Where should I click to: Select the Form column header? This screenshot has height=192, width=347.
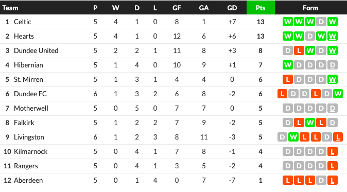point(310,8)
